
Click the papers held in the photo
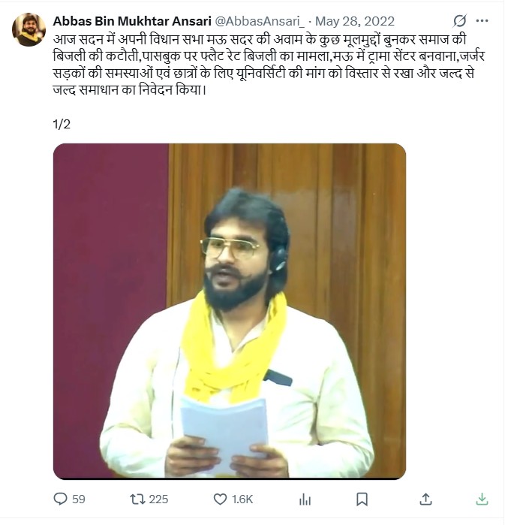pyautogui.click(x=224, y=432)
